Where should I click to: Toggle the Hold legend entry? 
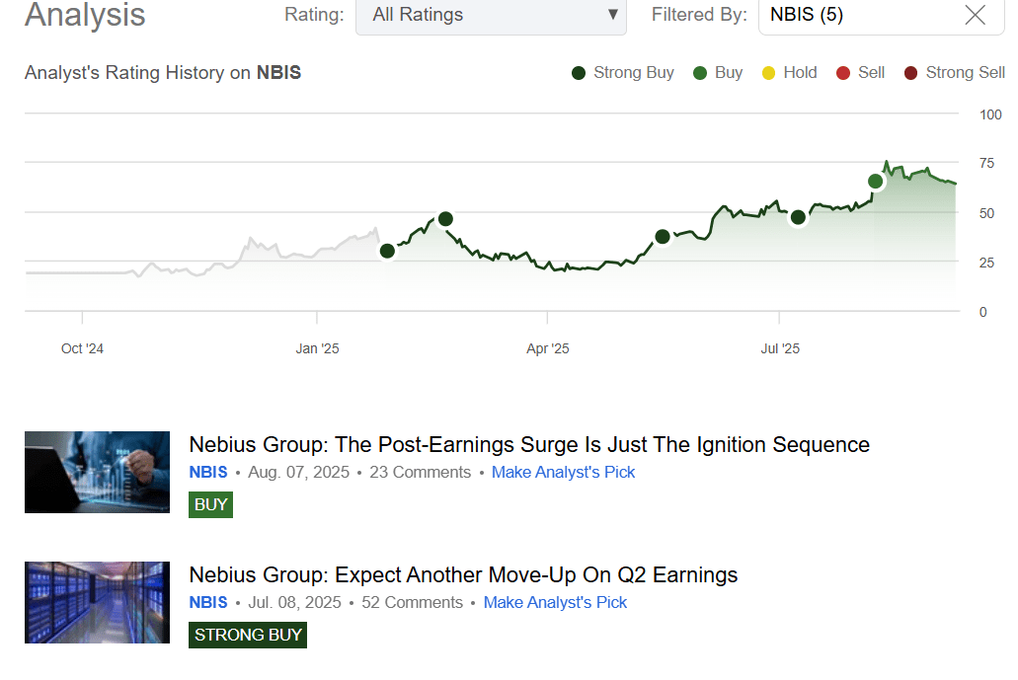[x=789, y=73]
